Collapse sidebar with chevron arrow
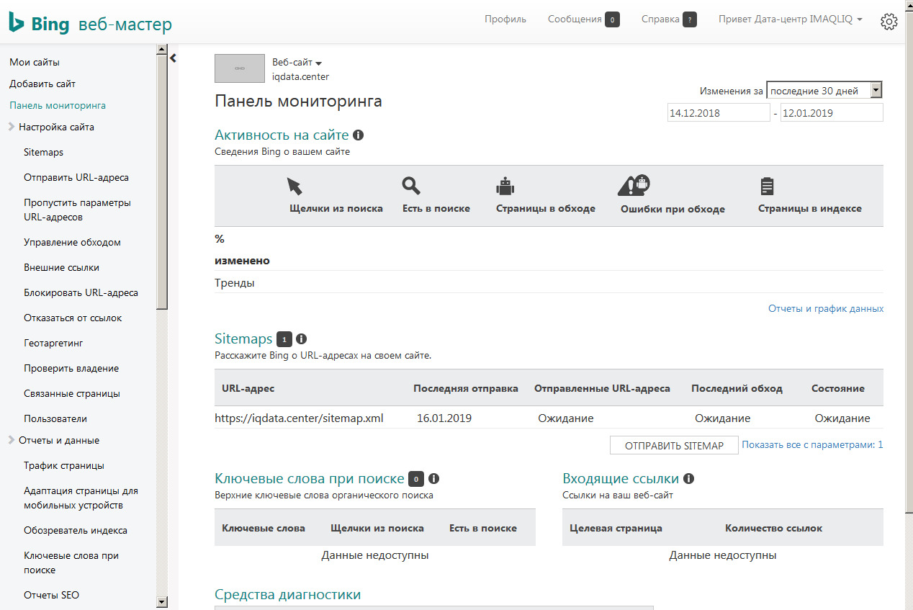This screenshot has width=913, height=610. tap(174, 58)
